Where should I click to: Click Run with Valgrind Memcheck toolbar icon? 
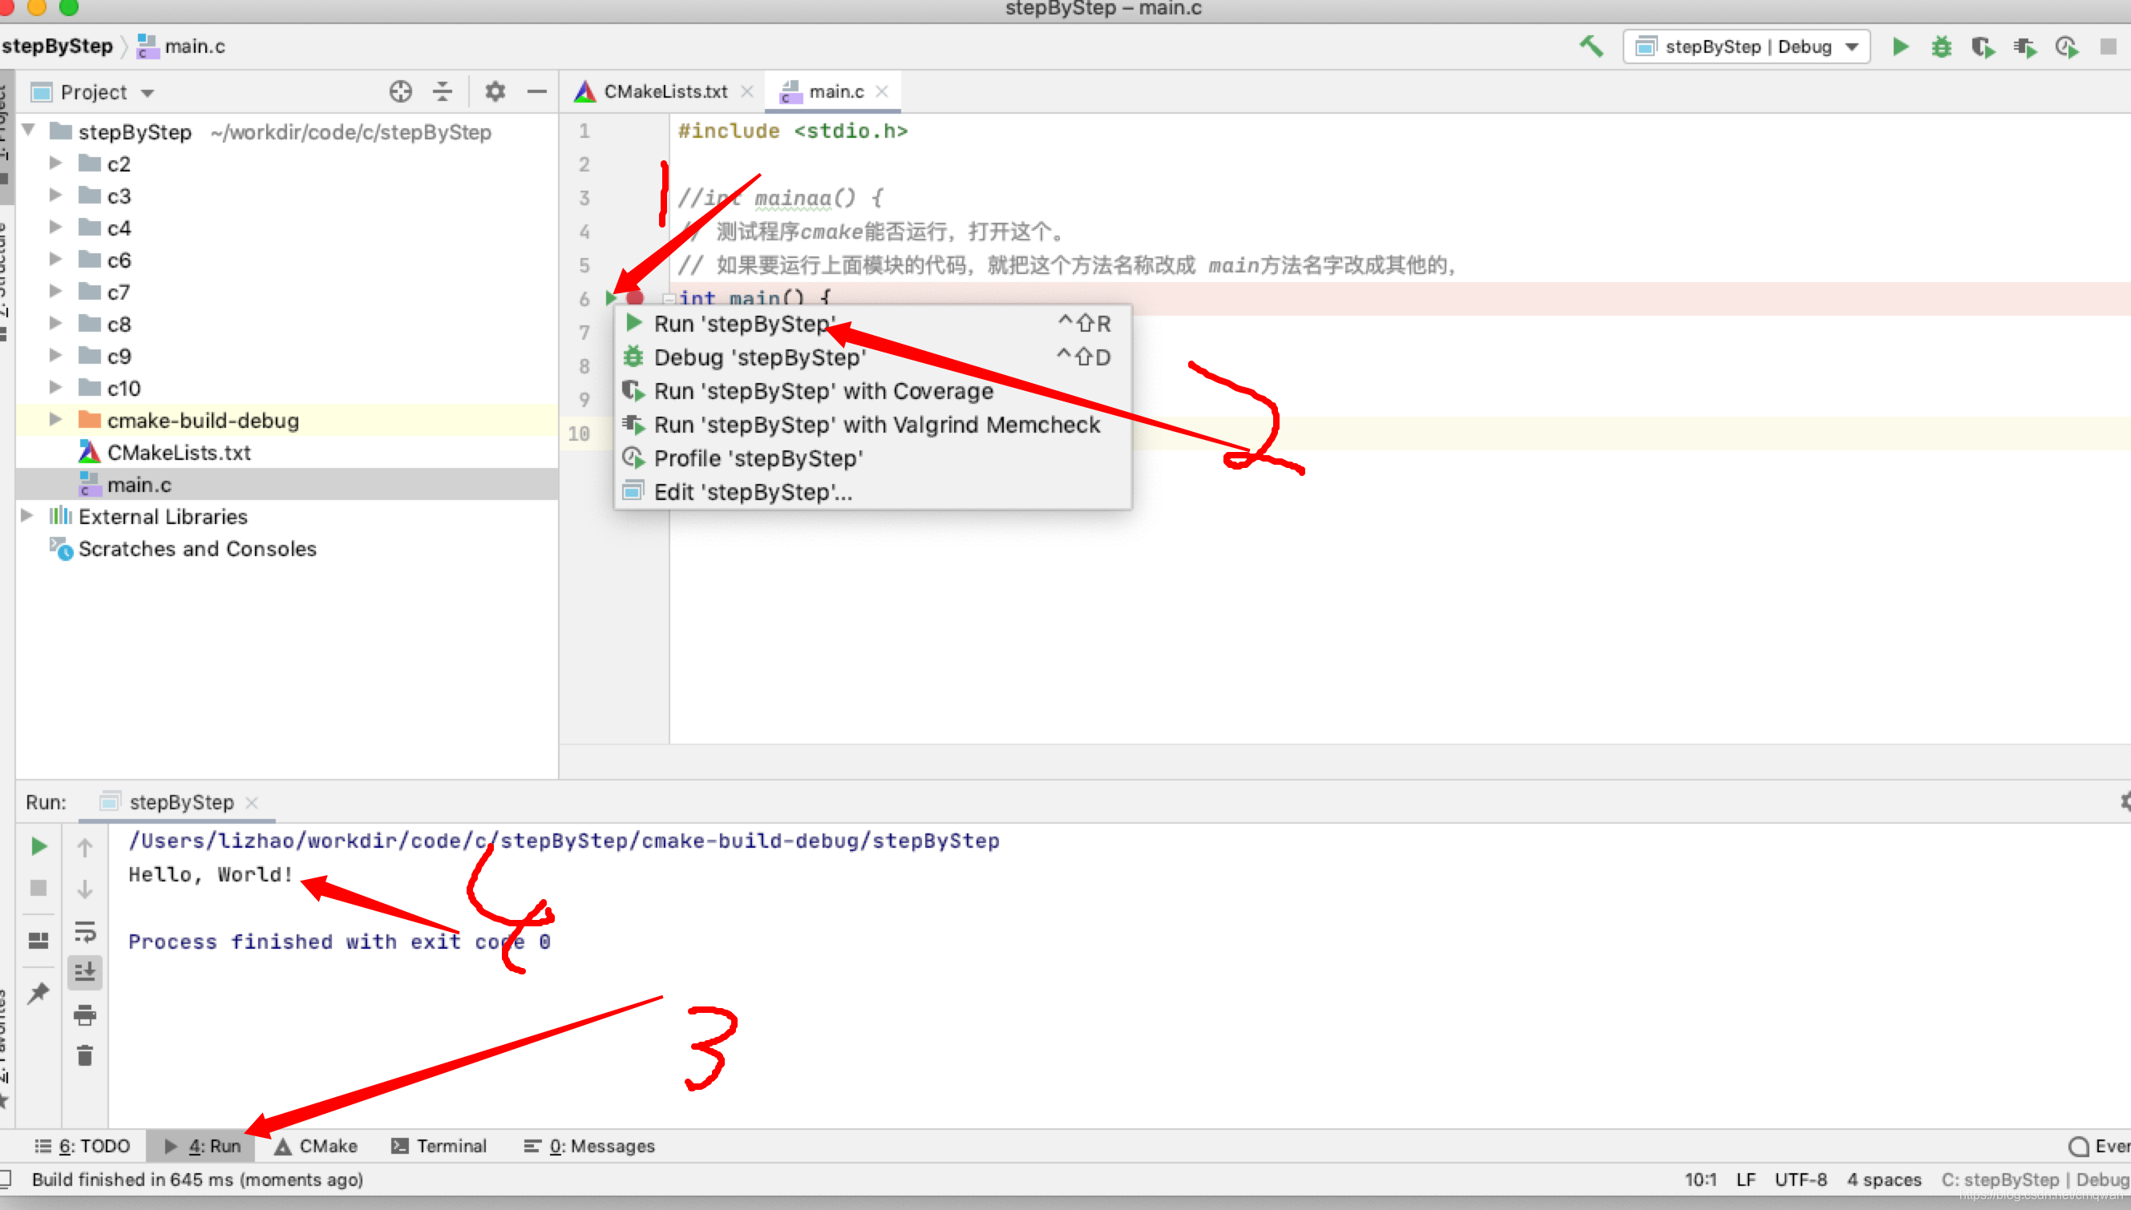pyautogui.click(x=2024, y=47)
